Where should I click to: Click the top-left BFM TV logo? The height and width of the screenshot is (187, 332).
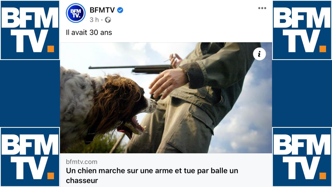(x=30, y=30)
